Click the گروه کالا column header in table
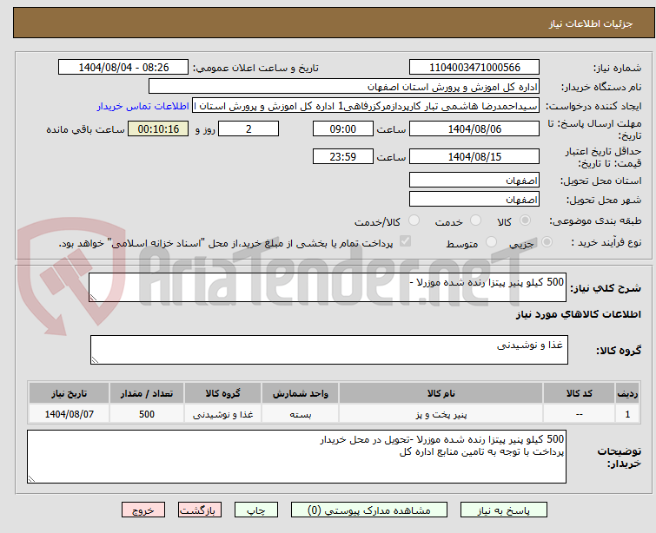Viewport: 656px width, 533px height. [x=222, y=393]
